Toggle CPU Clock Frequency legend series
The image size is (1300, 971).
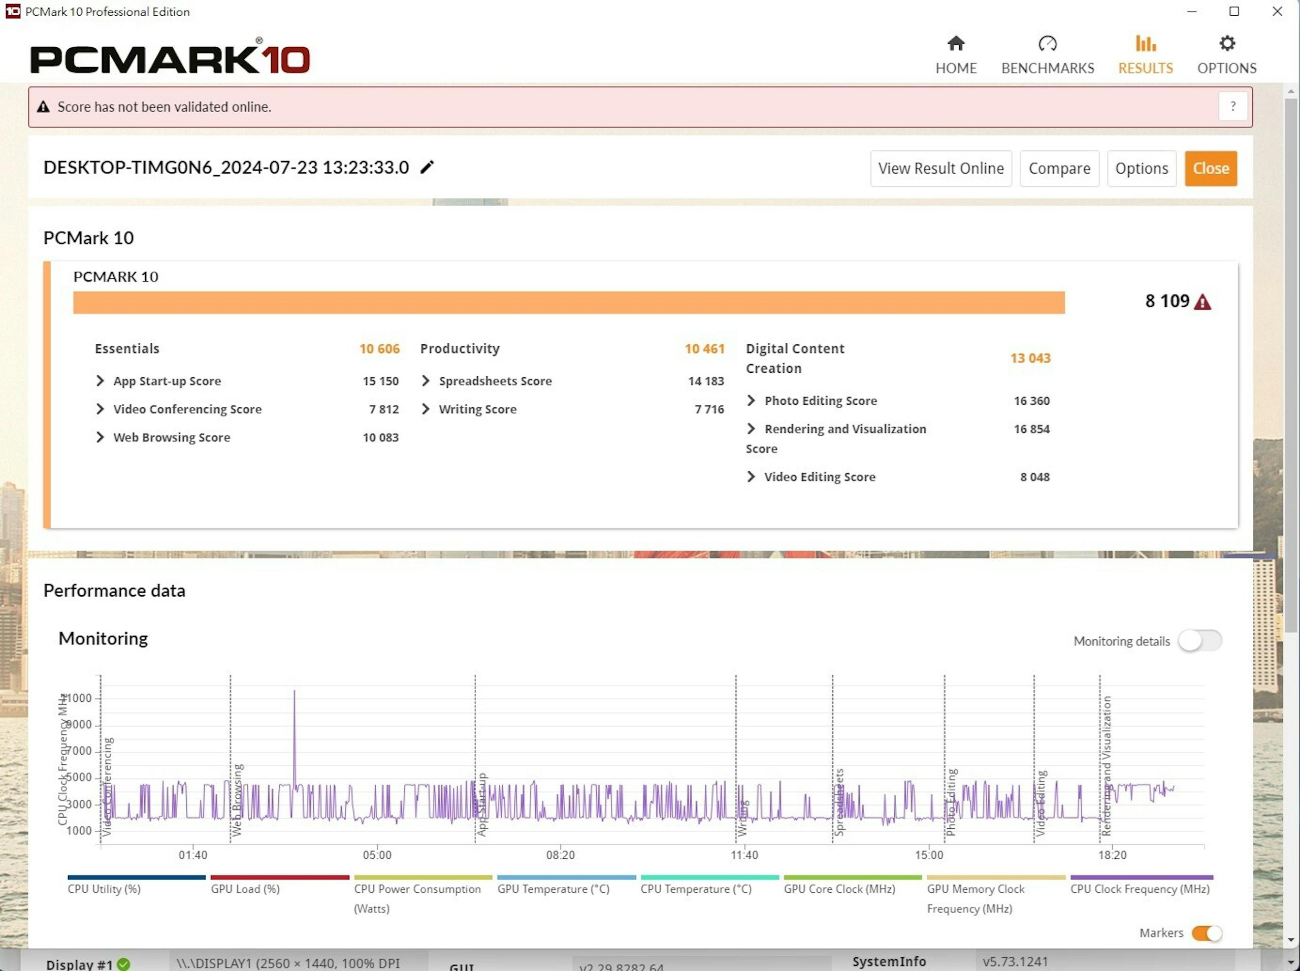[1142, 886]
